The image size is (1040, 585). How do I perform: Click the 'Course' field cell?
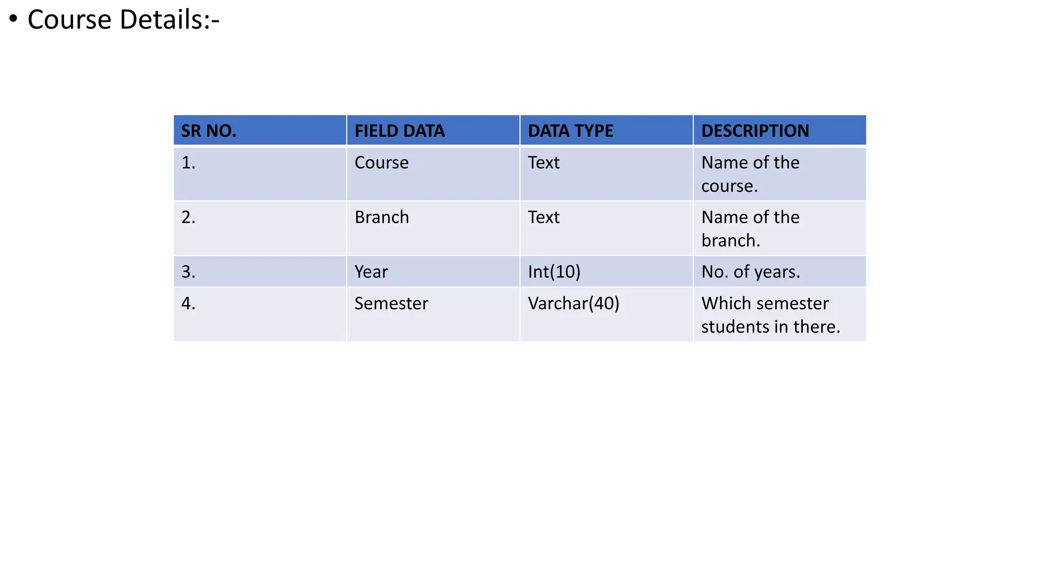coord(433,174)
